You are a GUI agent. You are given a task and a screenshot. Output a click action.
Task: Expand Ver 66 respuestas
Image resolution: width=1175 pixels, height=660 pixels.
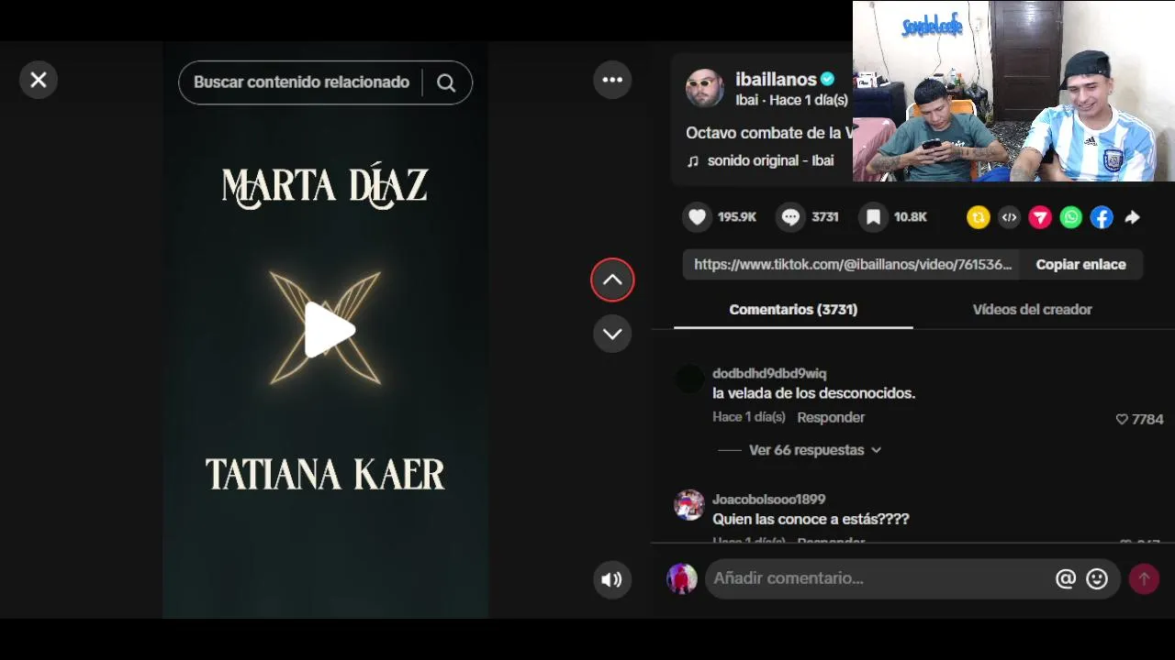pos(814,450)
